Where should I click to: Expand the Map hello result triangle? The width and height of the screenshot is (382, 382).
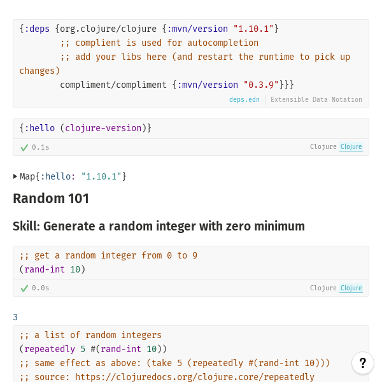tap(15, 176)
